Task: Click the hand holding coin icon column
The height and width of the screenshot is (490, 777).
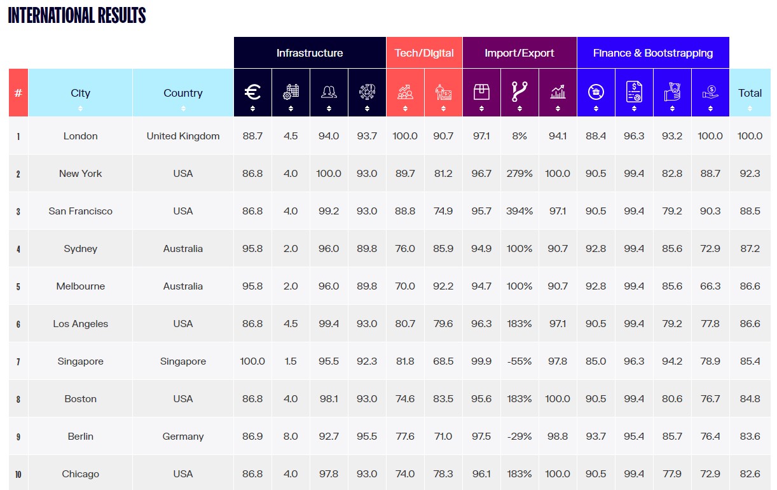Action: coord(710,93)
